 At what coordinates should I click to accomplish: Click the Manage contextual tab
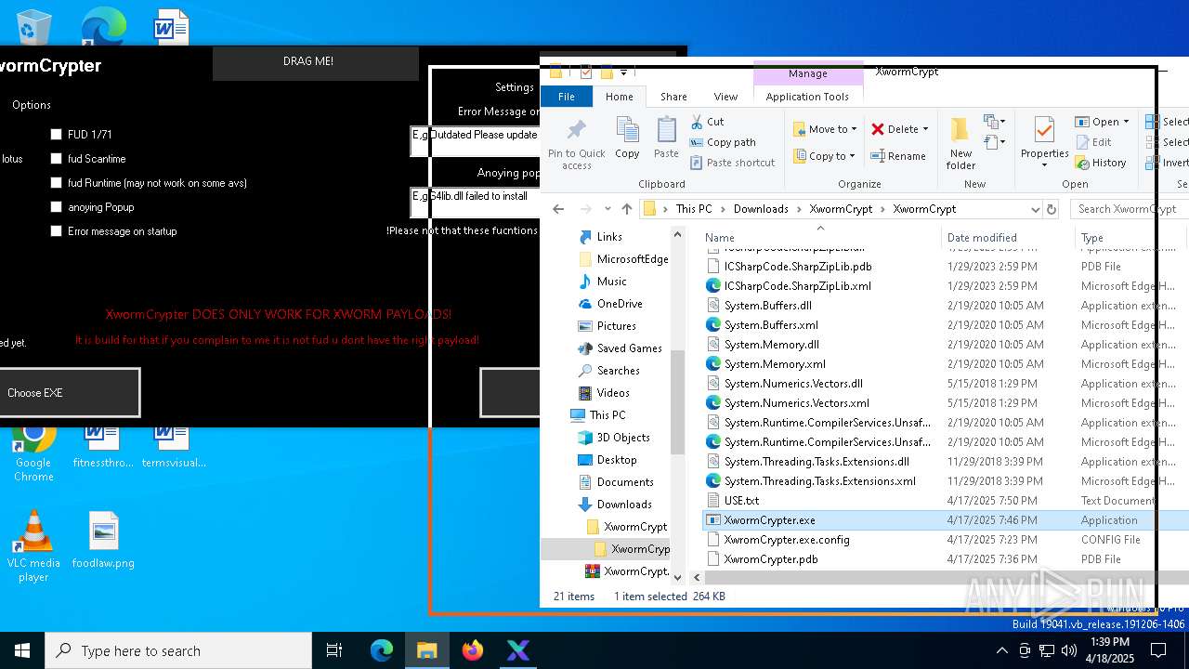pyautogui.click(x=807, y=73)
